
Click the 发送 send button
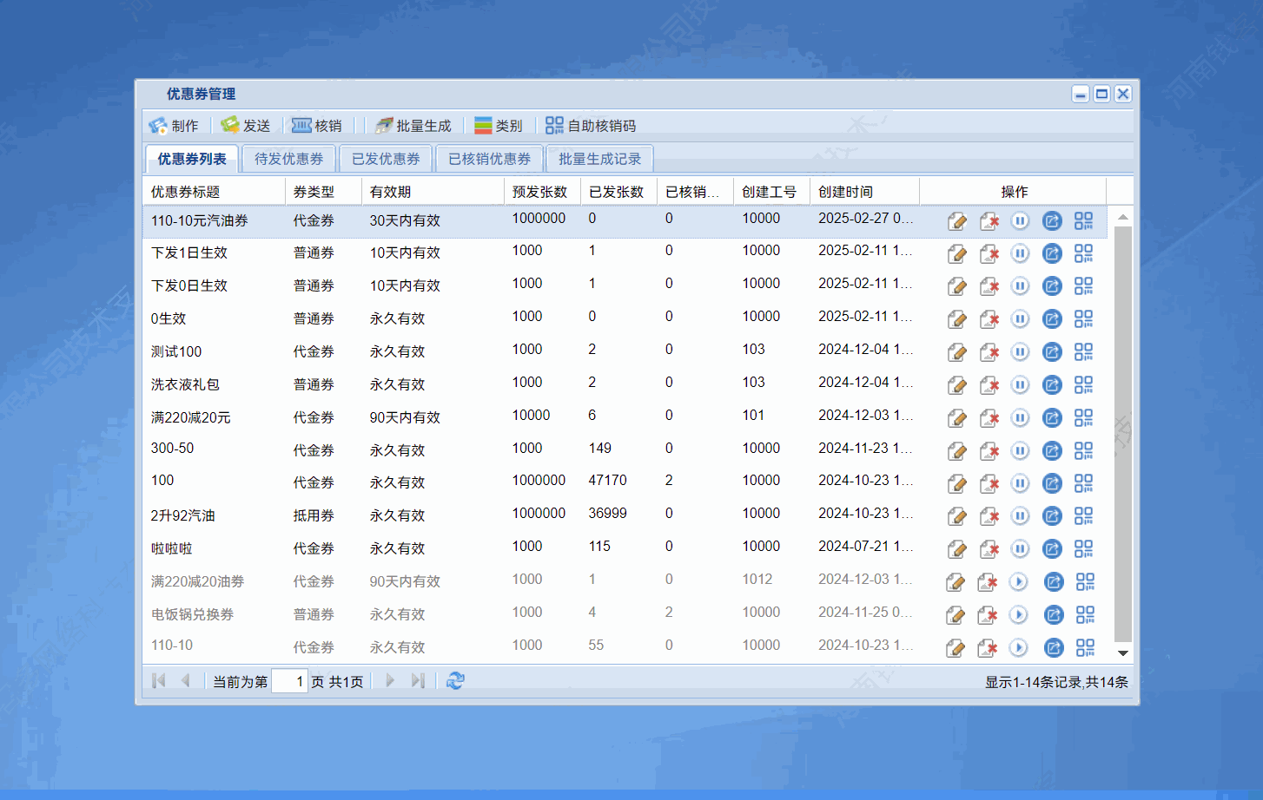[246, 126]
